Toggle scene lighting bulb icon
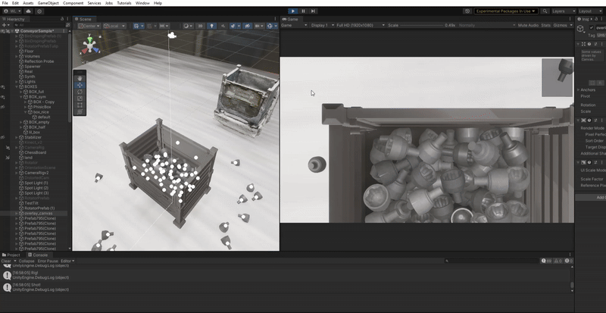 (211, 26)
